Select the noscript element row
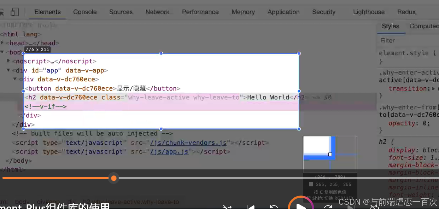 [x=54, y=61]
